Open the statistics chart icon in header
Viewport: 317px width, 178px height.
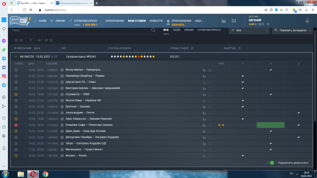pyautogui.click(x=223, y=21)
